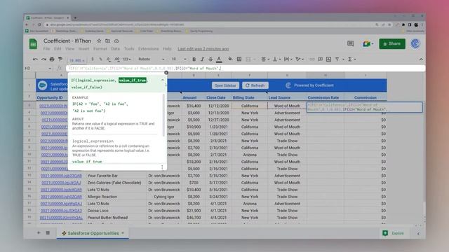The height and width of the screenshot is (252, 449).
Task: Open the text color picker
Action: 219,59
